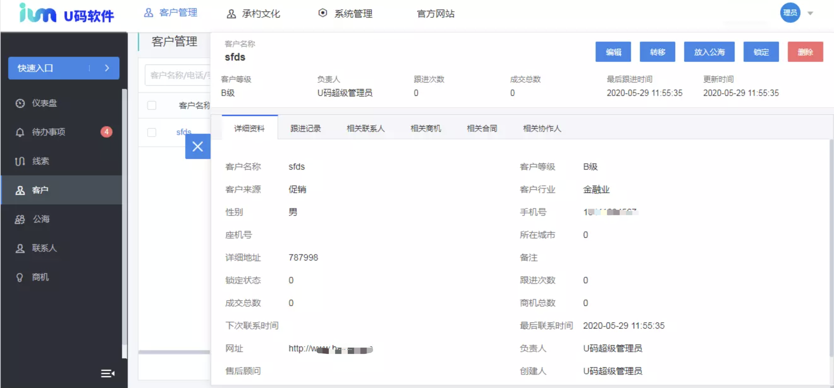Click the 客户 customer icon in the sidebar
The height and width of the screenshot is (388, 834).
coord(20,190)
